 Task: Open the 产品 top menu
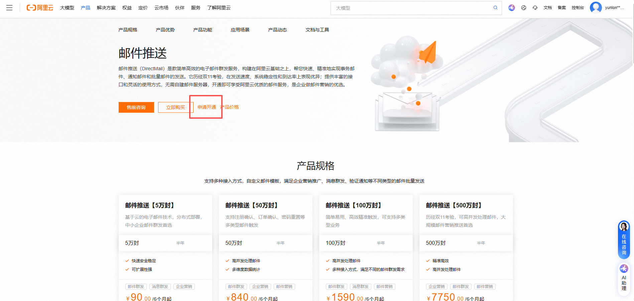point(86,8)
